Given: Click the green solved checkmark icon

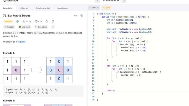Looking at the screenshot, I should tap(17, 21).
